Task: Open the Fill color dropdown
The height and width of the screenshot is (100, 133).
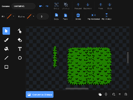Action: click(x=14, y=16)
